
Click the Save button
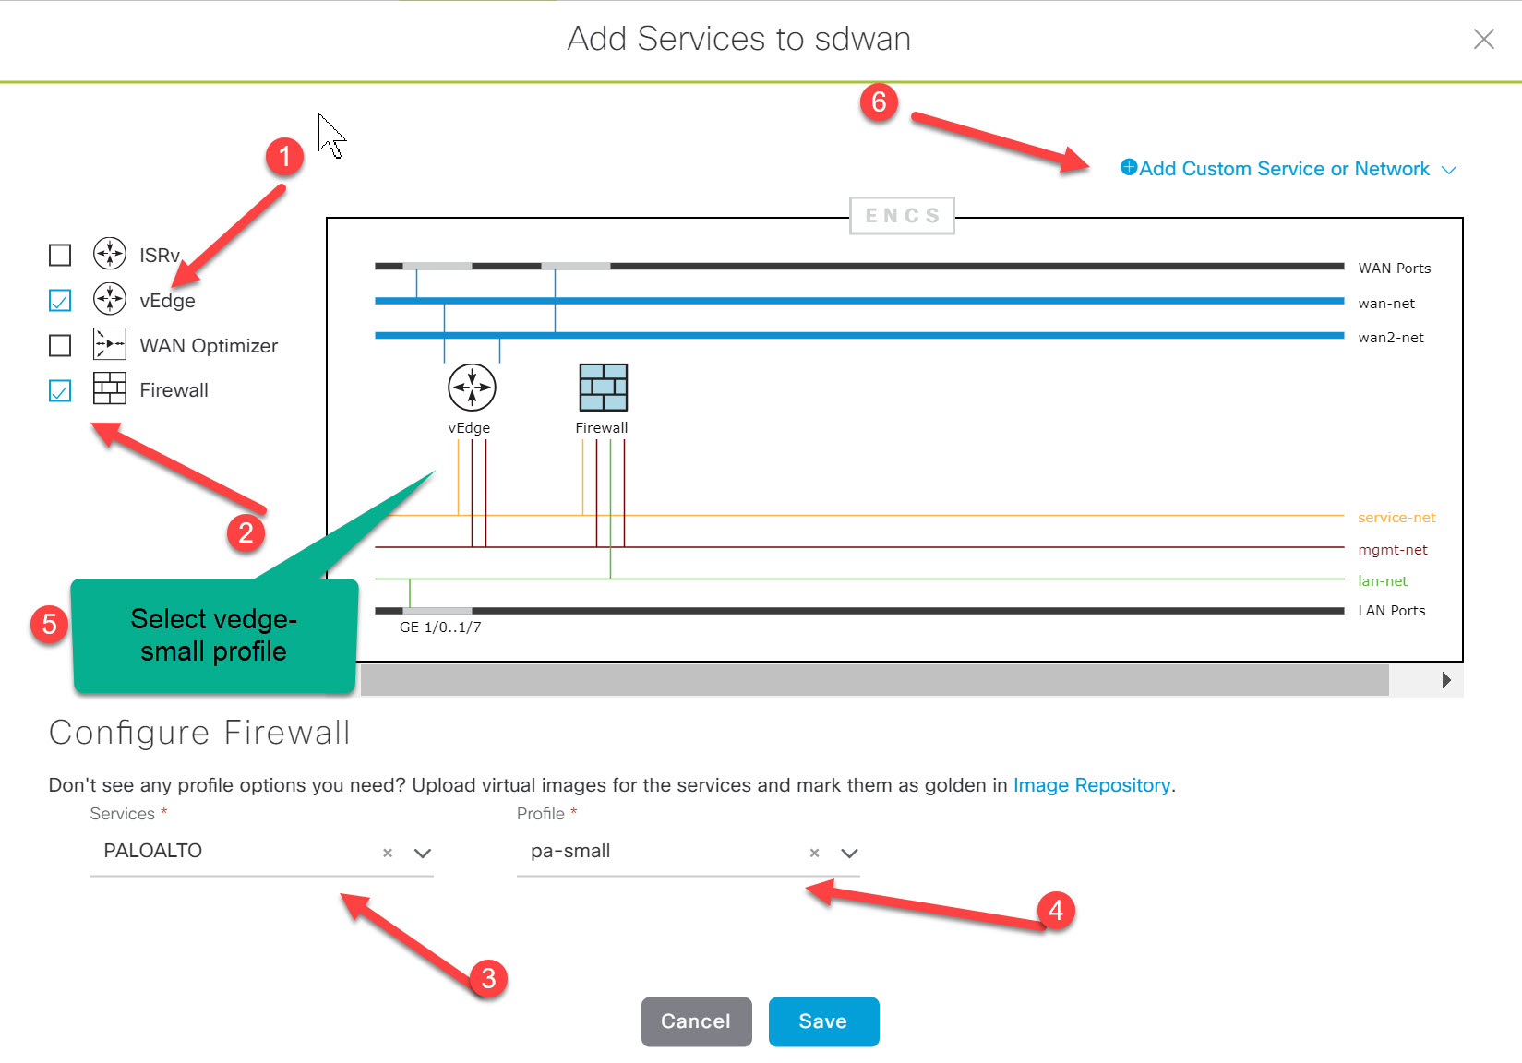[x=822, y=1021]
